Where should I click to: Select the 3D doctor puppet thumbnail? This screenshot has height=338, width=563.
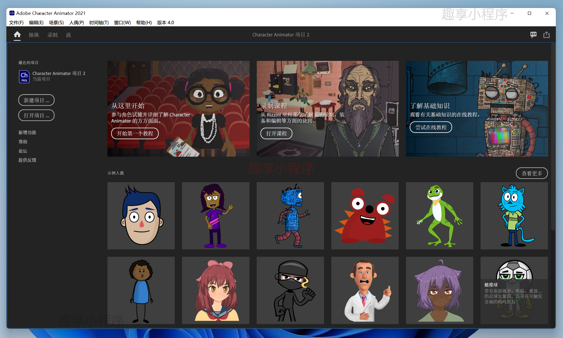pyautogui.click(x=365, y=290)
